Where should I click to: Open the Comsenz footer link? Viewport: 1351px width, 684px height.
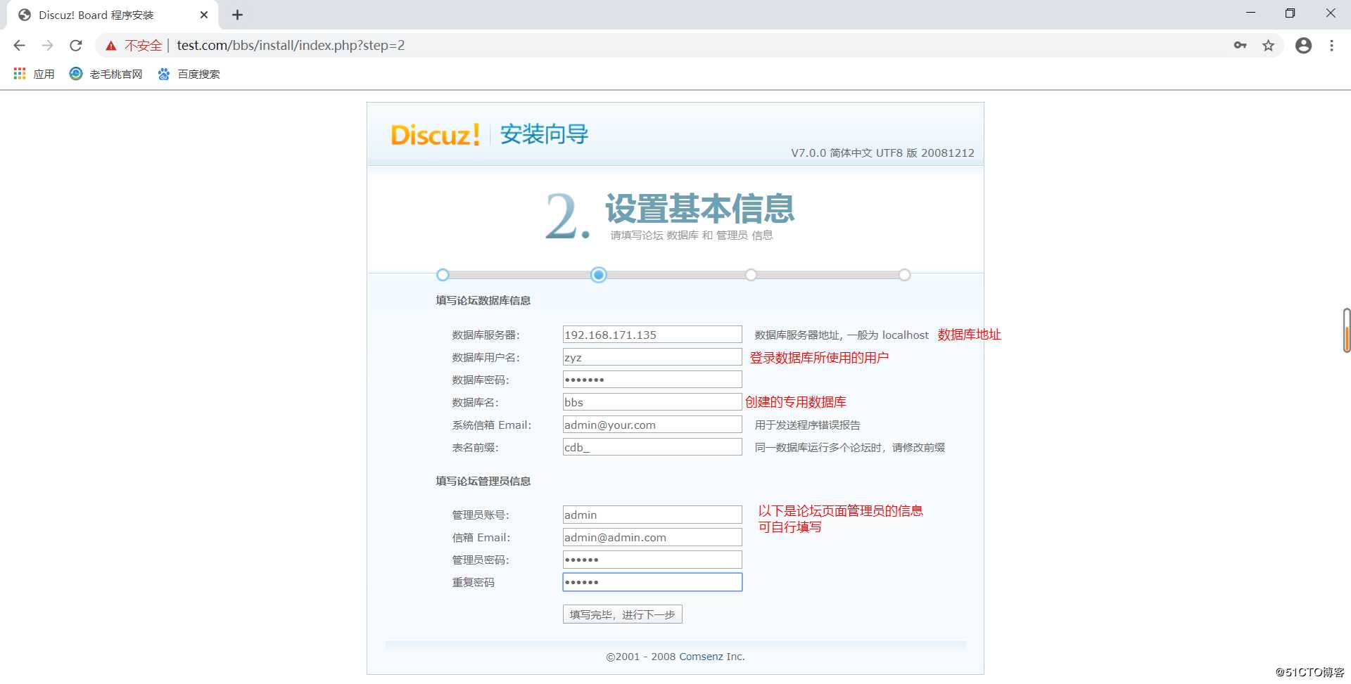coord(701,657)
